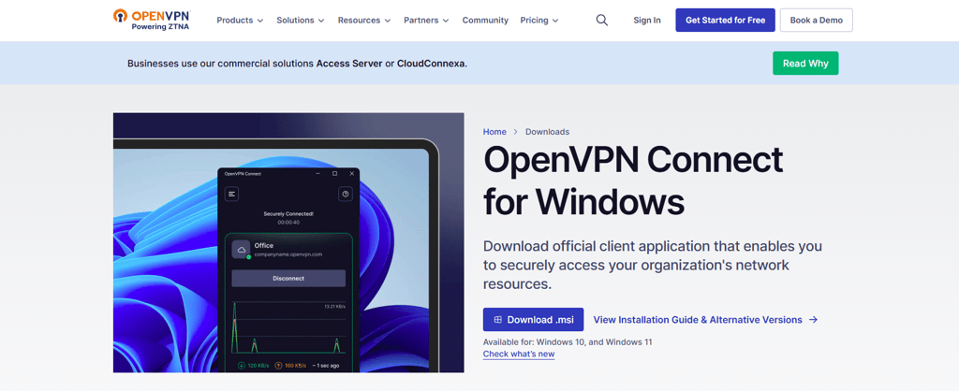Click Check what's new link

519,355
